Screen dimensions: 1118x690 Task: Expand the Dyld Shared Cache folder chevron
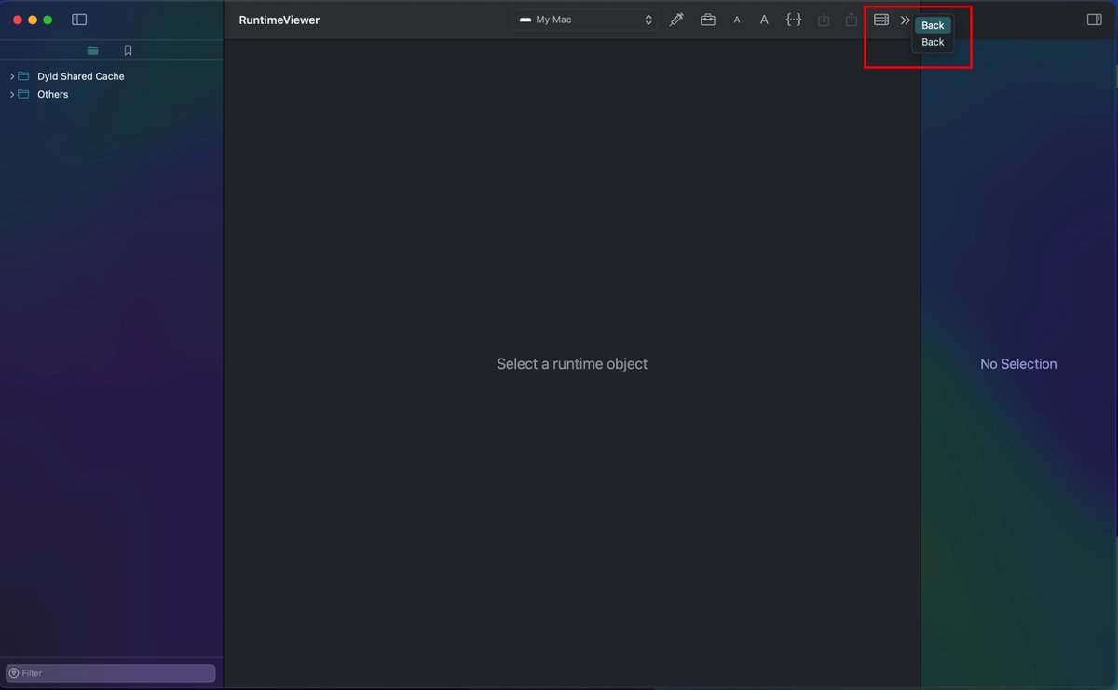[x=12, y=76]
